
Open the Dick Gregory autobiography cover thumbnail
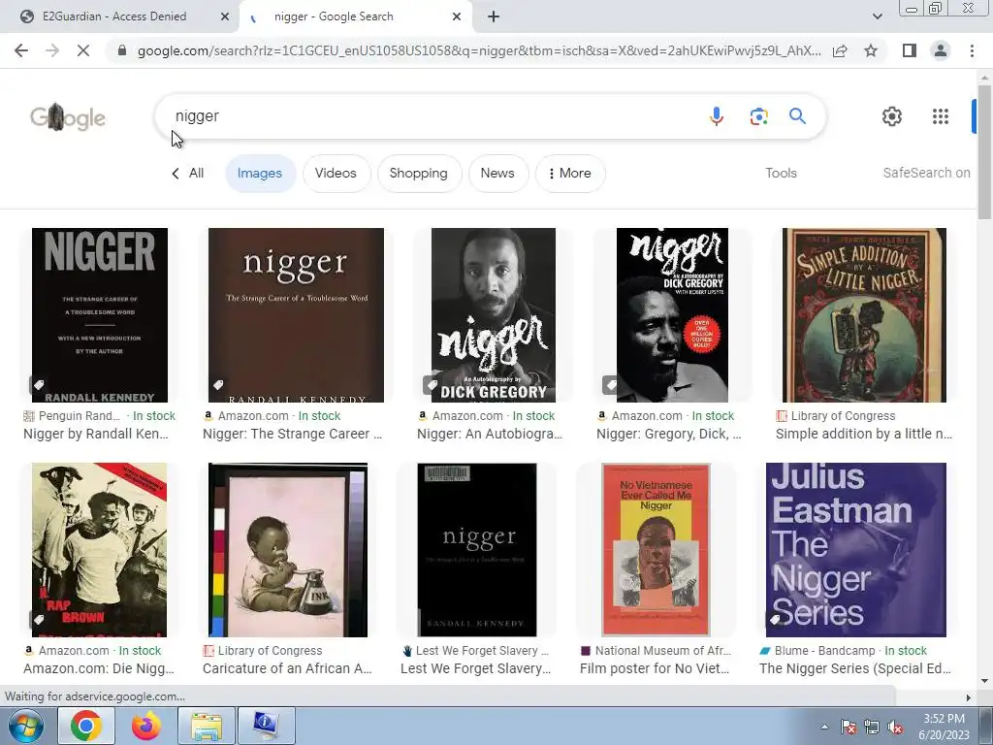(494, 315)
